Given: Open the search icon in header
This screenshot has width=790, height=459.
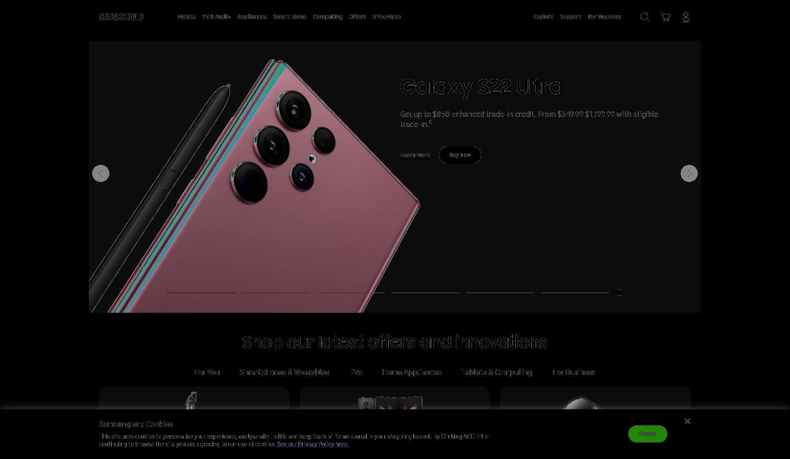Looking at the screenshot, I should (x=645, y=17).
